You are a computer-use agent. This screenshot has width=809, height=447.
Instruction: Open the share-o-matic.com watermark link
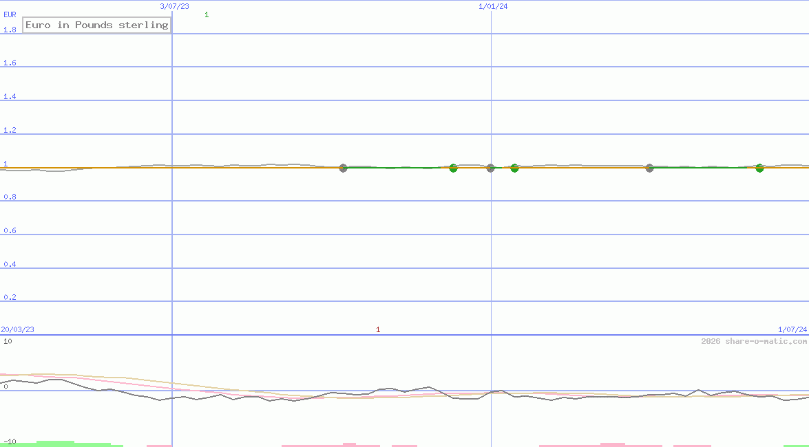pyautogui.click(x=754, y=341)
